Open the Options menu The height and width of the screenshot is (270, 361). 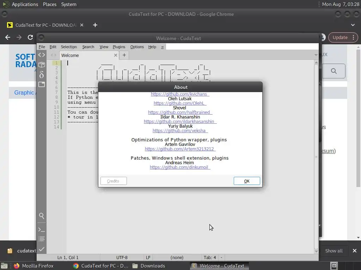137,47
